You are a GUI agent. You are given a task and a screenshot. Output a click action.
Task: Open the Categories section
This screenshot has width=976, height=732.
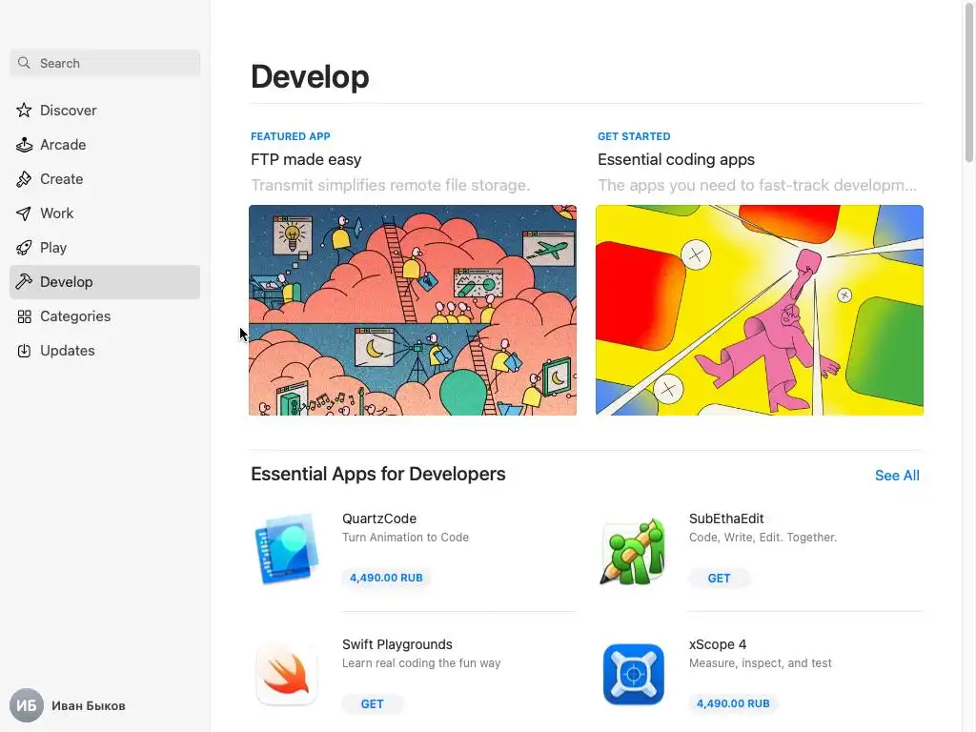105,316
